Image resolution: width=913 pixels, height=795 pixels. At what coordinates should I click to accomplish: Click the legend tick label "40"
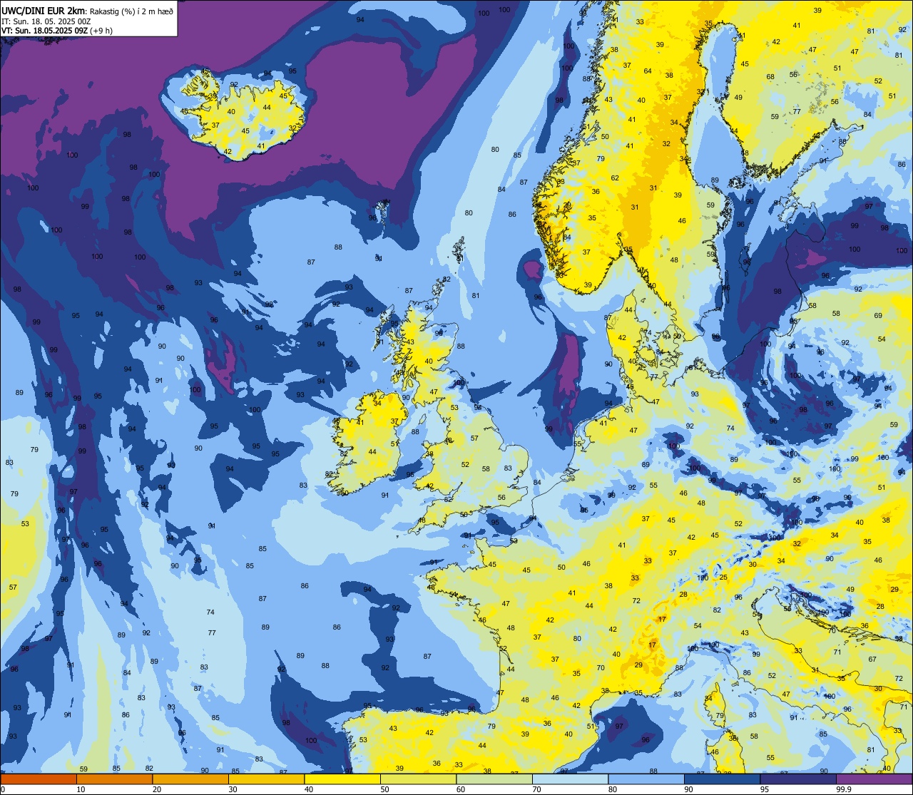click(309, 789)
